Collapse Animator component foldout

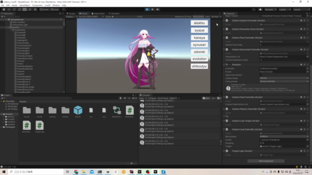pos(224,65)
